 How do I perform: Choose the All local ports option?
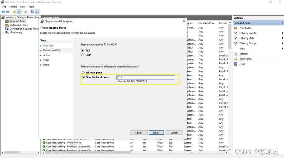83,72
